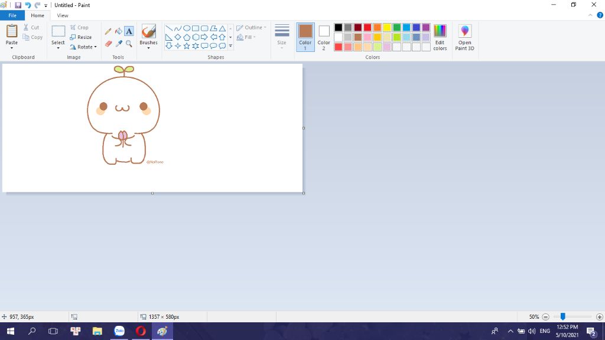Choose the Four-point star shape

pyautogui.click(x=177, y=46)
